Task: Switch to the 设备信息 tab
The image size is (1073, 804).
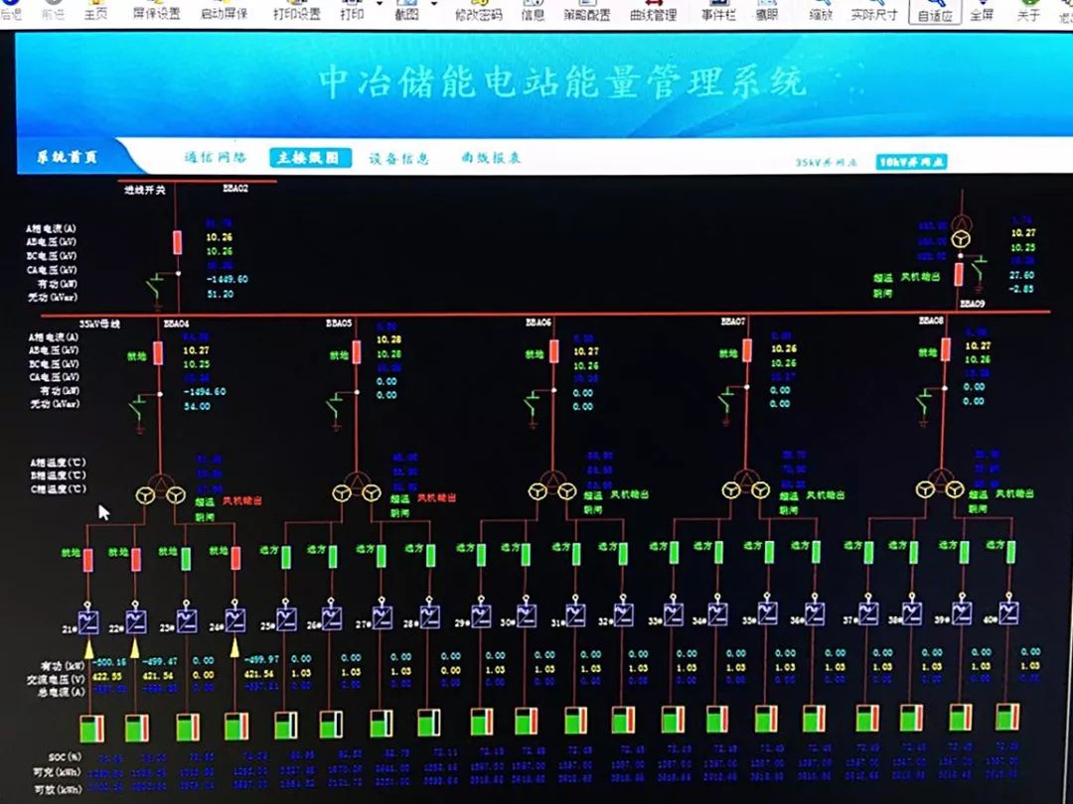Action: pos(399,159)
